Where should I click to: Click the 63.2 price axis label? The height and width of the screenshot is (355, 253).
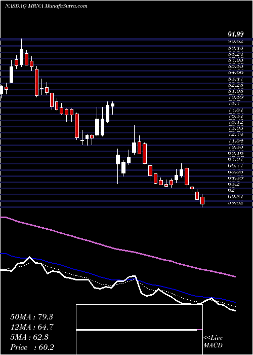pos(234,184)
